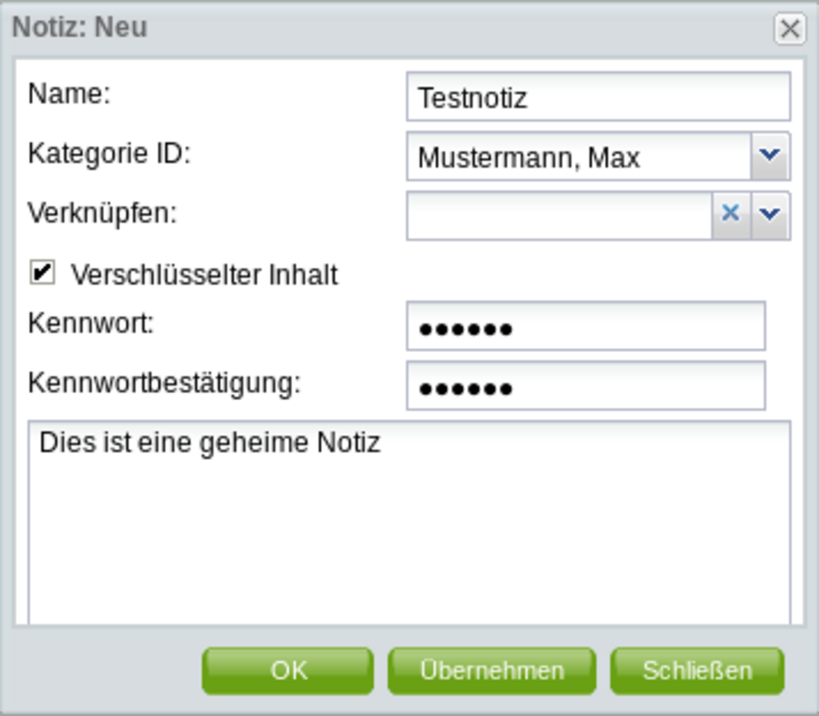The height and width of the screenshot is (716, 819).
Task: Click the Name: label
Action: pyautogui.click(x=69, y=94)
